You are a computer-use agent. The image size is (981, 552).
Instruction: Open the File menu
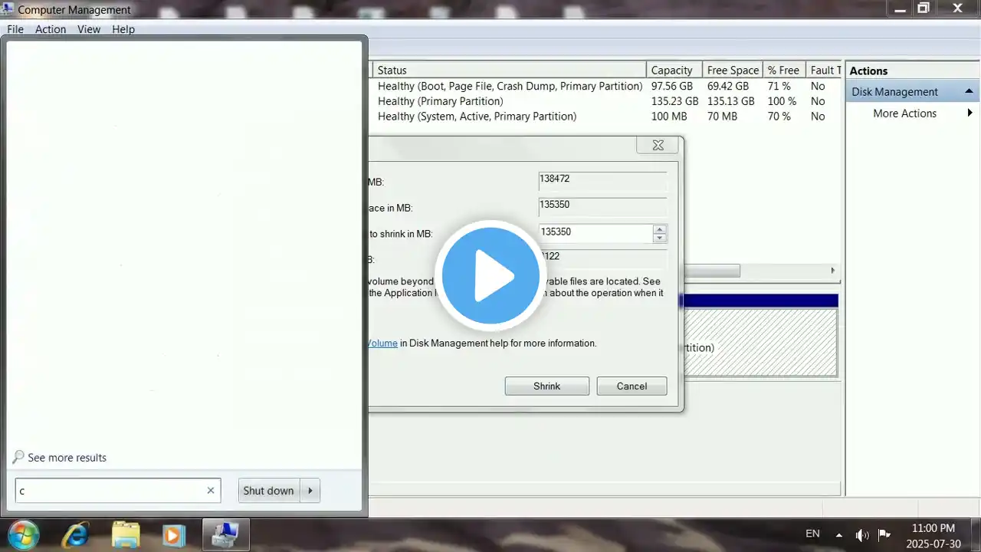pyautogui.click(x=15, y=29)
